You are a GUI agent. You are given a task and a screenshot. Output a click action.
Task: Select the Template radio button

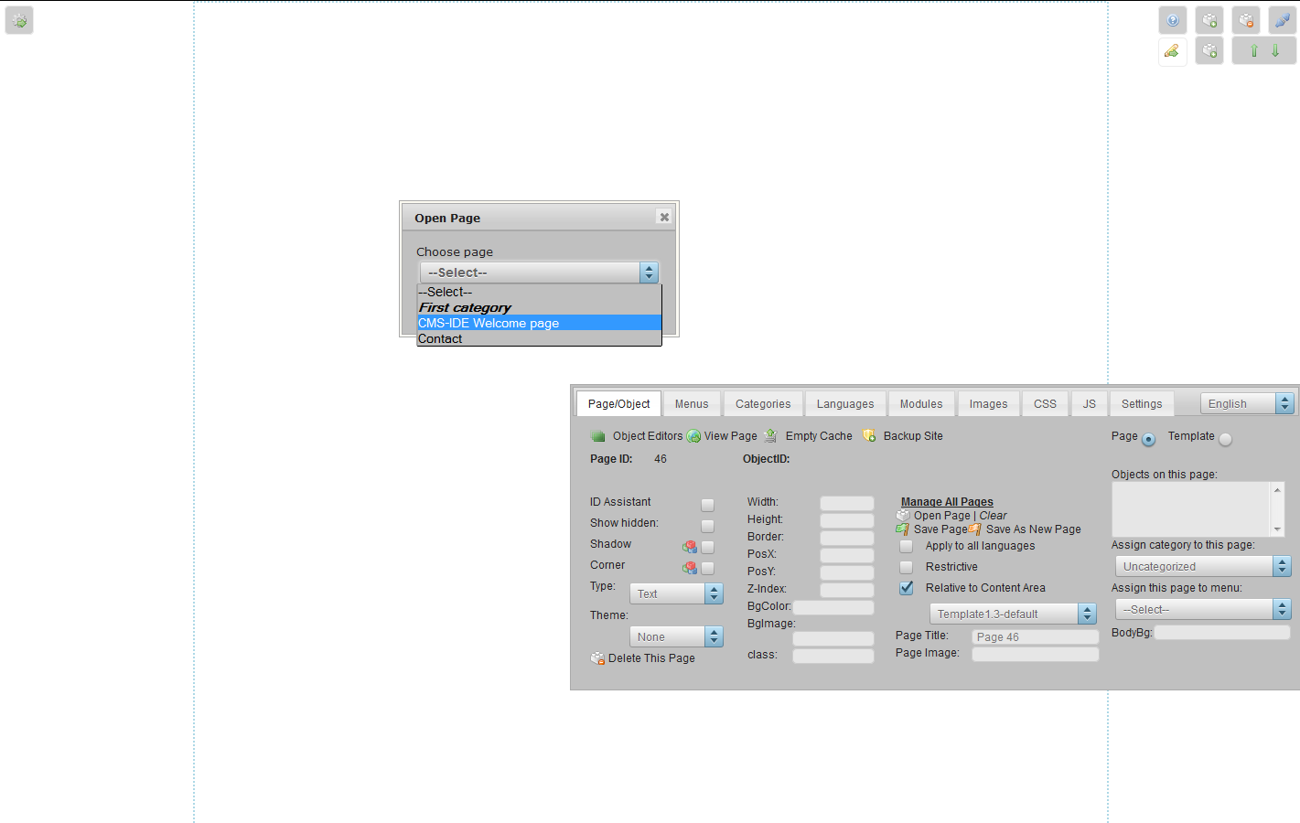click(x=1225, y=438)
